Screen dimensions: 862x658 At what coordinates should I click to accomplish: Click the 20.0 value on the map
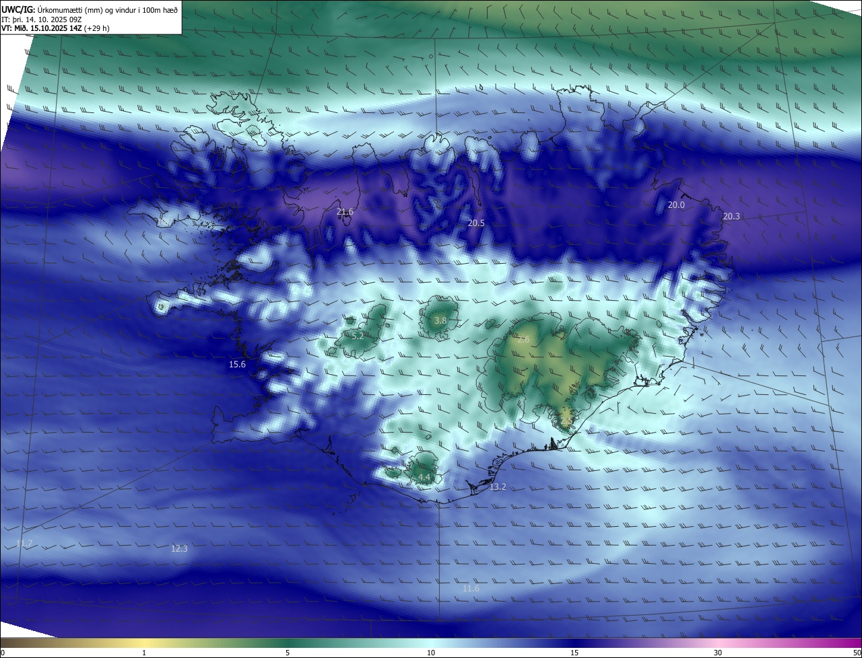click(x=676, y=205)
